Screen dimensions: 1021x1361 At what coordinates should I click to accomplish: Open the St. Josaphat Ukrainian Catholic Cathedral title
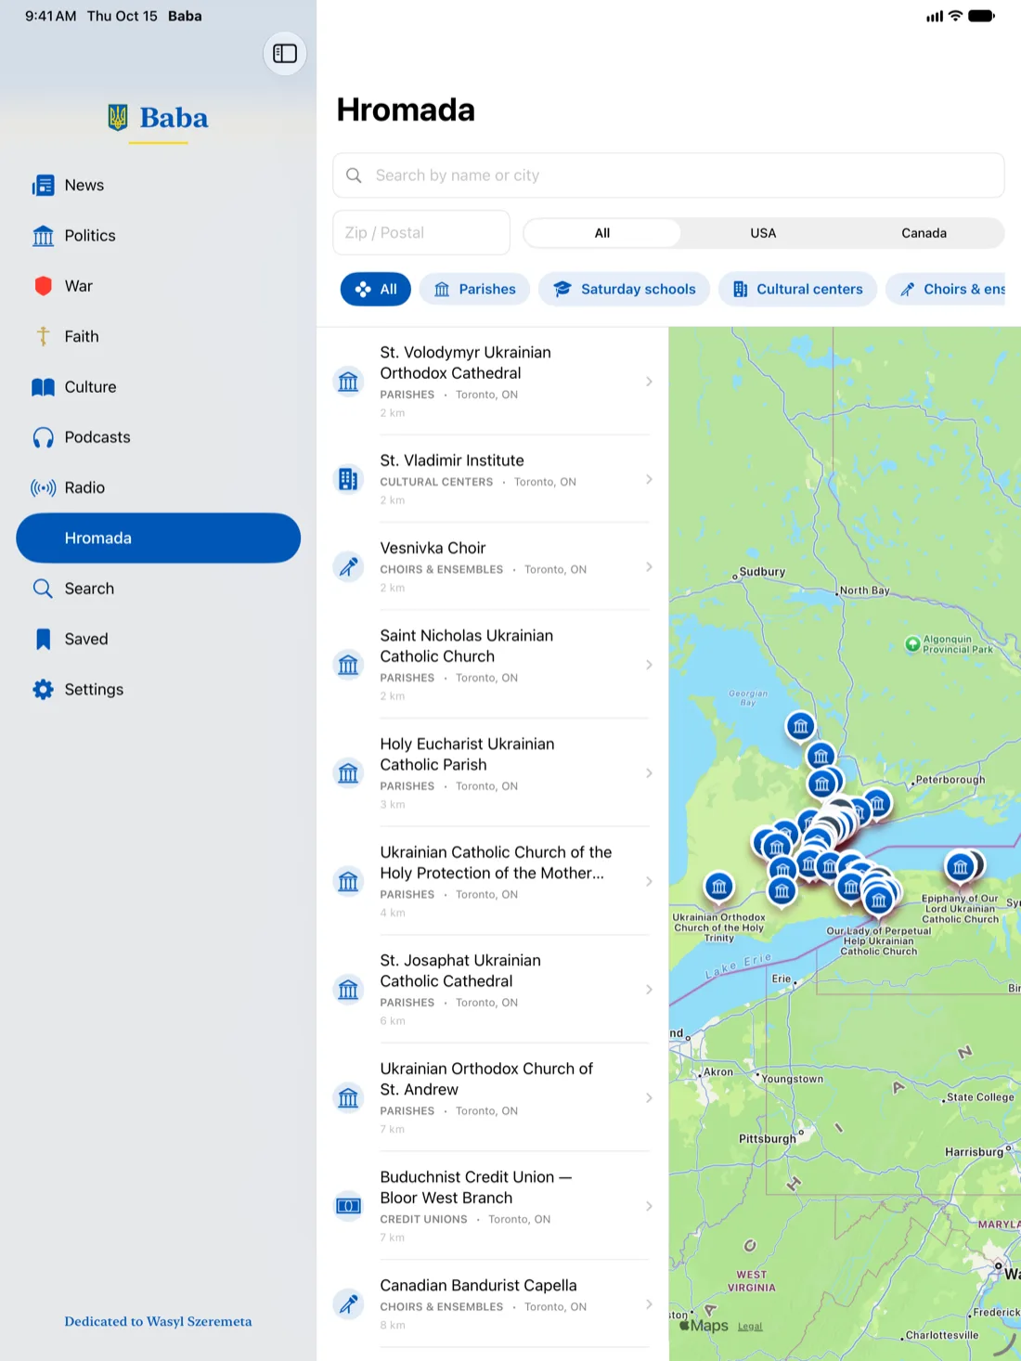click(x=460, y=970)
